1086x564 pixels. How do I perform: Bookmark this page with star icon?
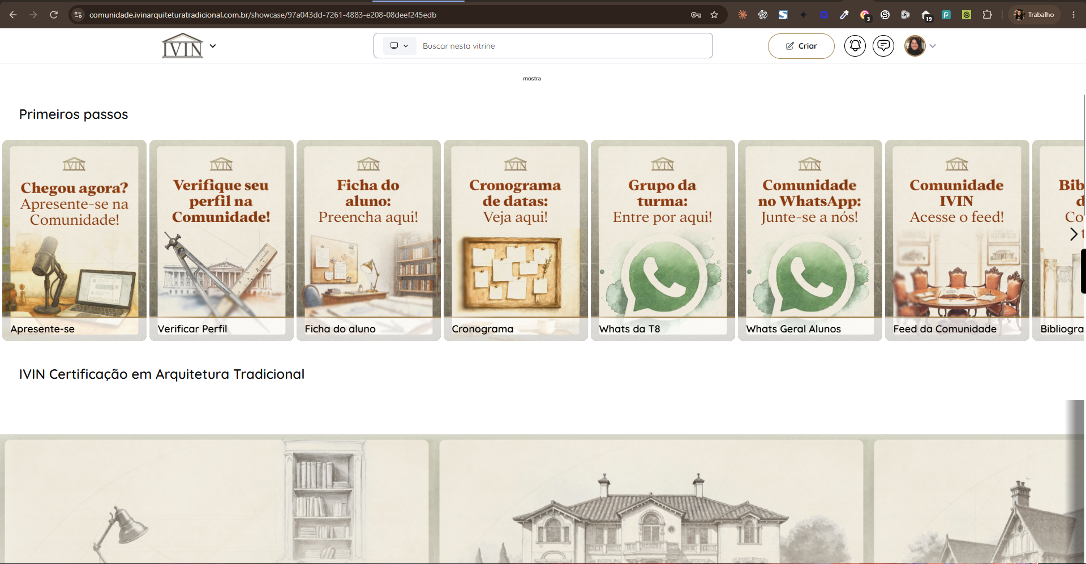click(x=714, y=15)
